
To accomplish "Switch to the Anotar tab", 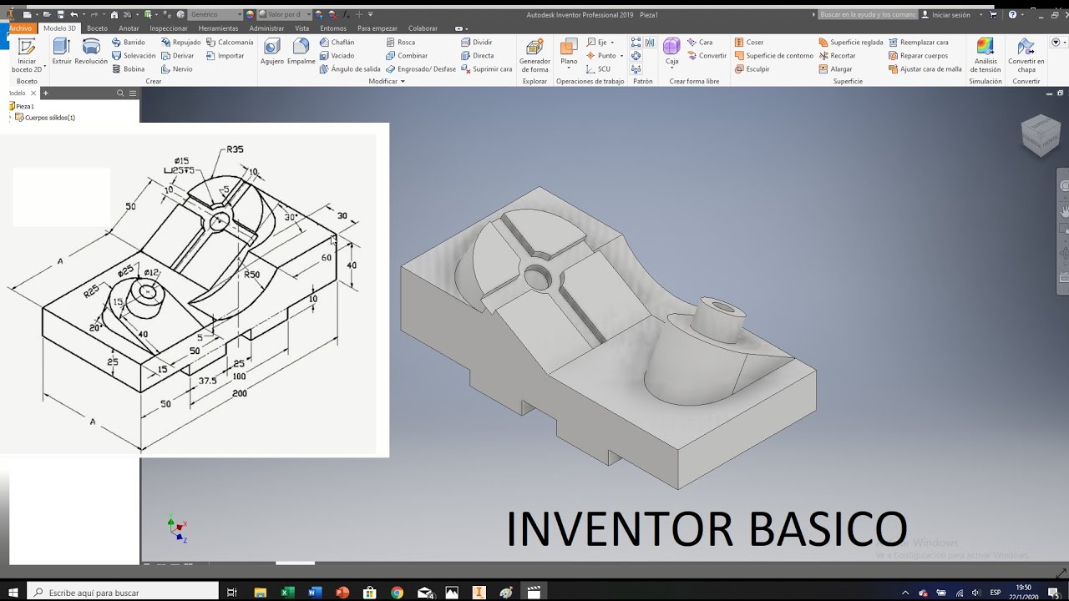I will [129, 28].
